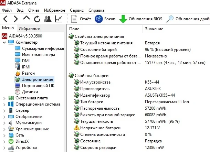This screenshot has height=152, width=210.
Task: Click the Напряжение батареи warning icon
Action: coord(77,128)
